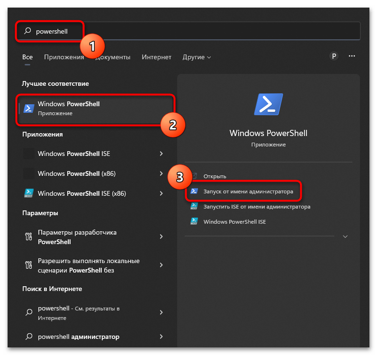Click the icon beside Запустить ISE от имени администратора
377x355 pixels.
coord(194,206)
